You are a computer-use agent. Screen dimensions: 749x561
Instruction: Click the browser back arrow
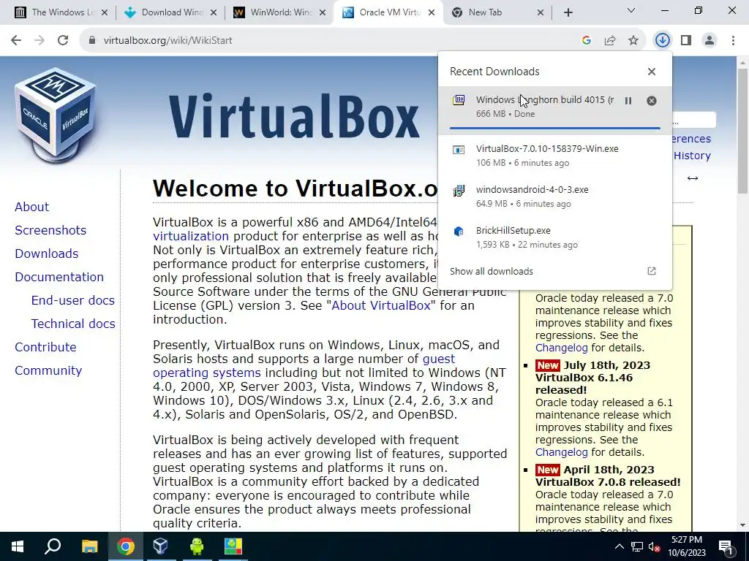16,40
